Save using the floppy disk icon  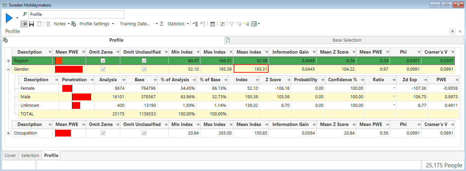[x=32, y=24]
